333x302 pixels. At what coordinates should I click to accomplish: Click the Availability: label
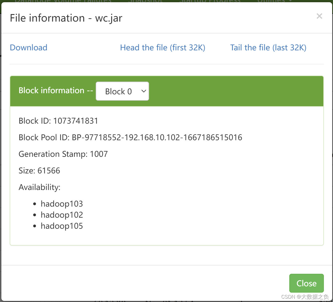pos(39,187)
